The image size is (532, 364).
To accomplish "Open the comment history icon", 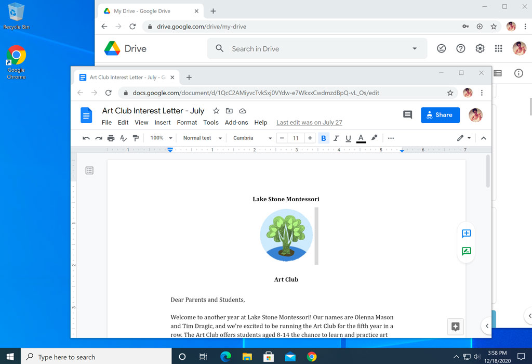I will (407, 115).
